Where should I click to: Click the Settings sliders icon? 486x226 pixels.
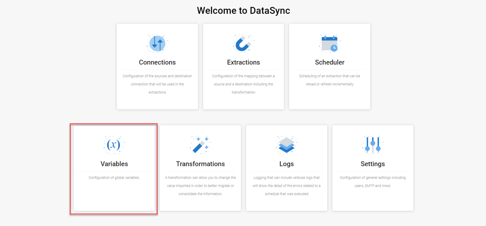(x=373, y=145)
